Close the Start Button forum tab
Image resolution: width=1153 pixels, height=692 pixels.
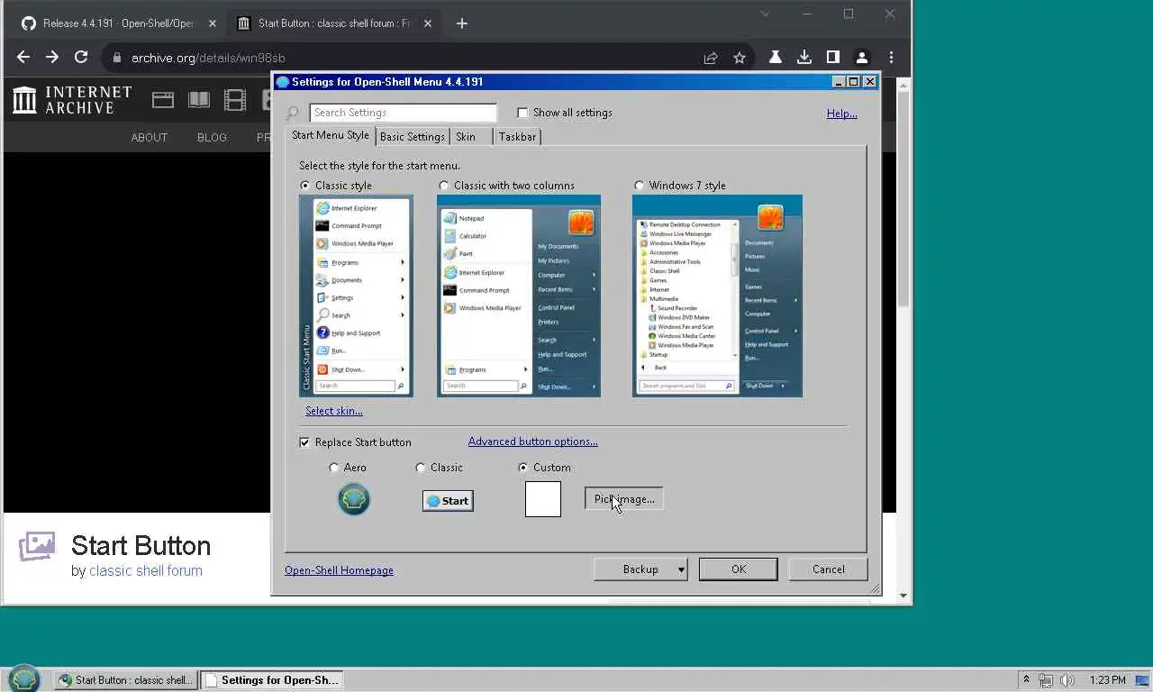coord(426,23)
